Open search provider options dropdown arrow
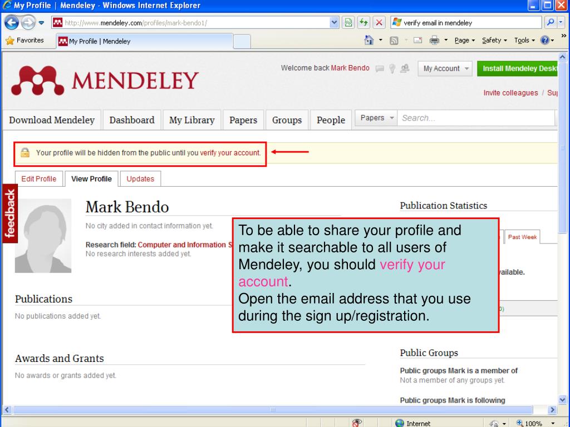 pos(561,22)
